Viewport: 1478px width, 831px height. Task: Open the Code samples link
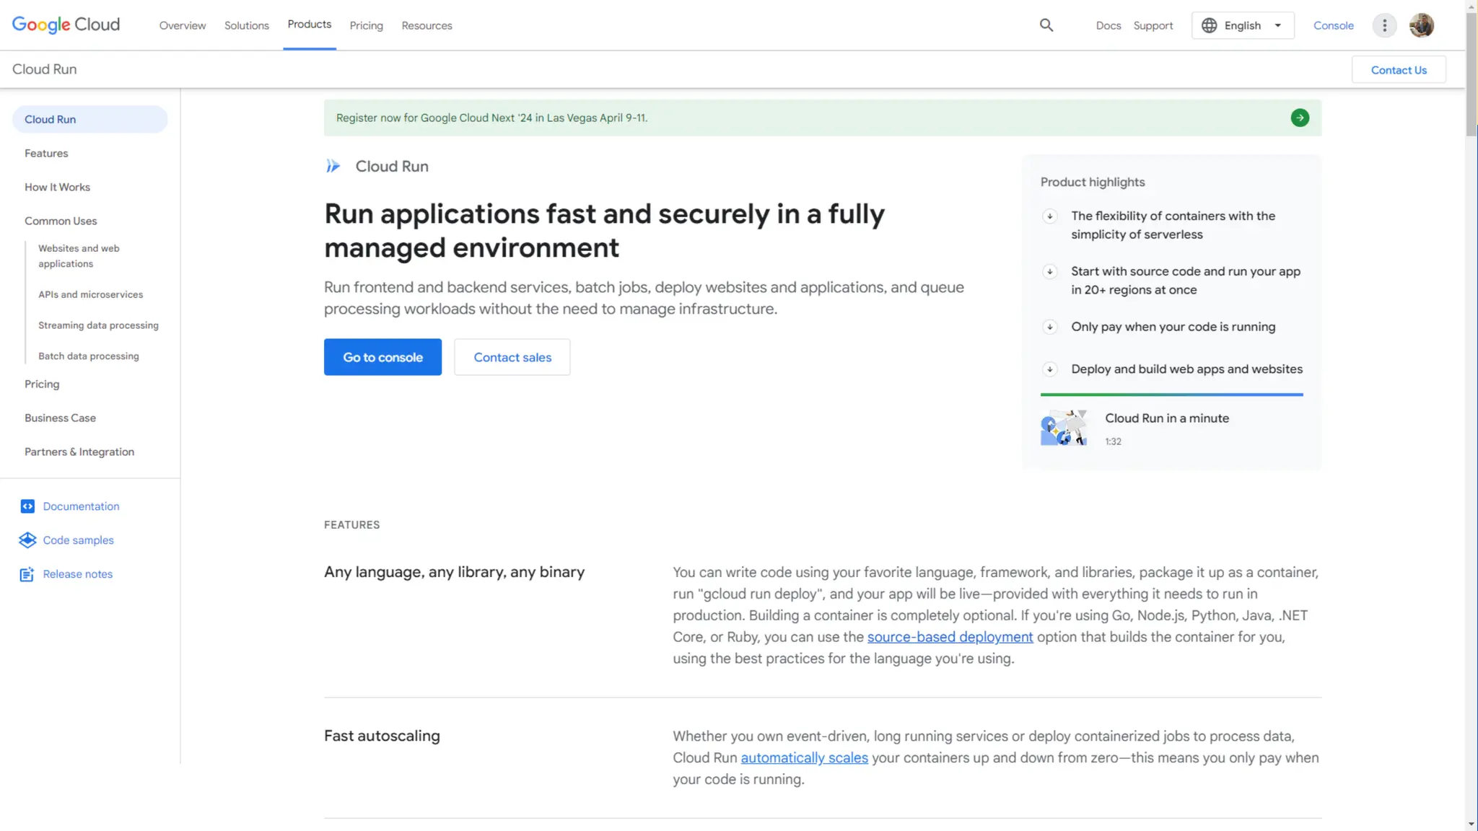point(78,540)
